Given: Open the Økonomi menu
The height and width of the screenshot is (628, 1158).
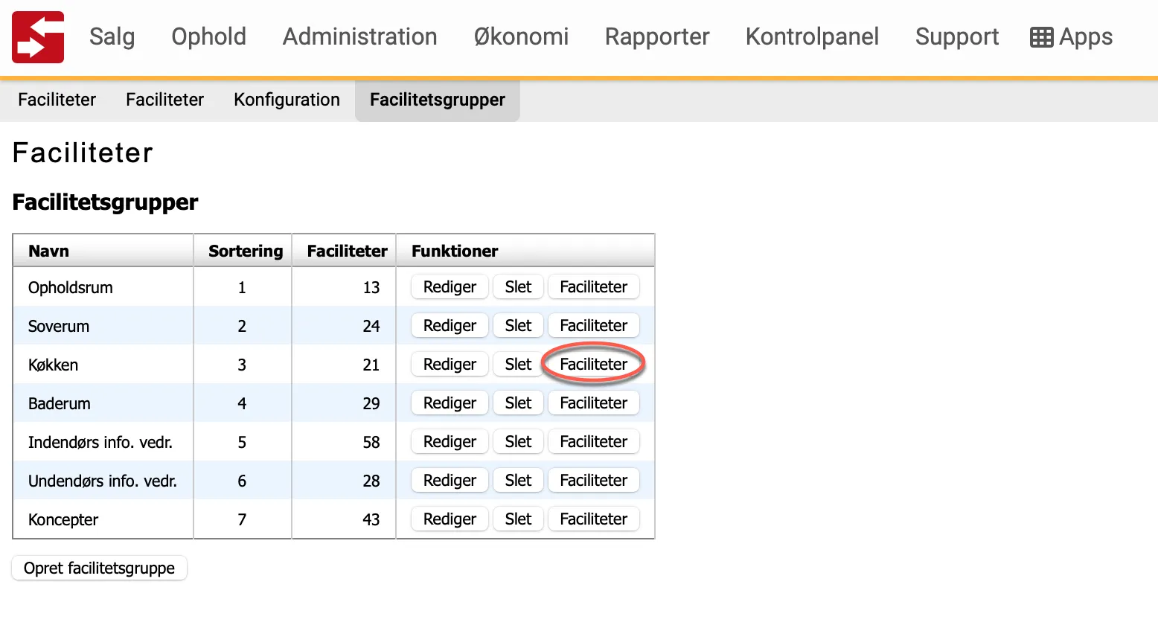Looking at the screenshot, I should (x=520, y=36).
